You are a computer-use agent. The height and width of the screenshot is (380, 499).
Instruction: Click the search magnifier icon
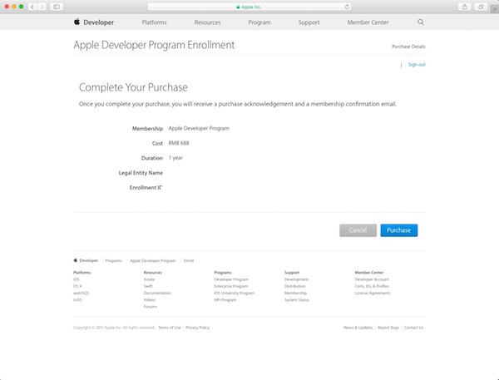pos(421,22)
